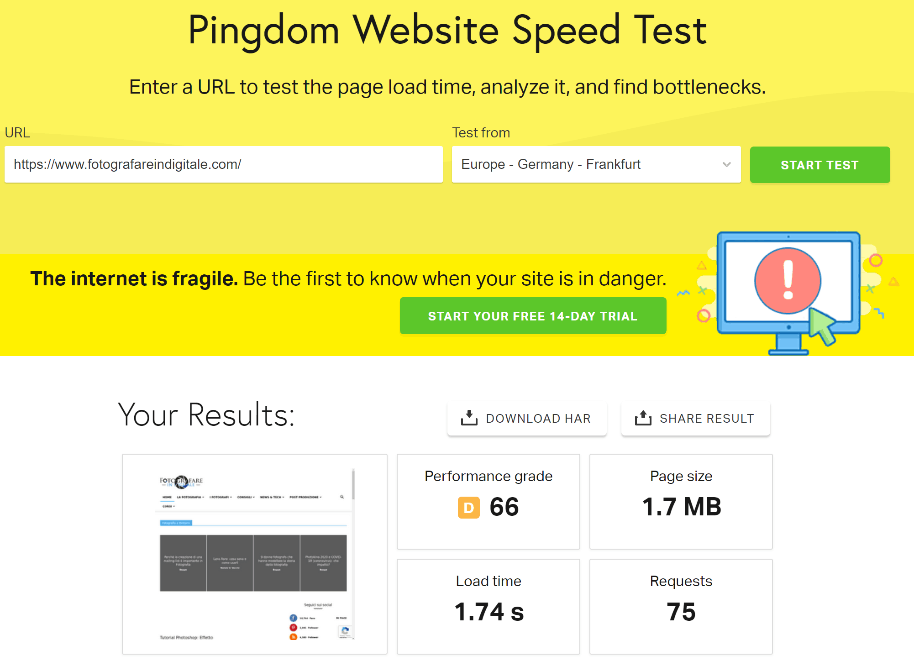Click the red Pinterest icon in site preview
This screenshot has width=914, height=661.
(x=293, y=628)
